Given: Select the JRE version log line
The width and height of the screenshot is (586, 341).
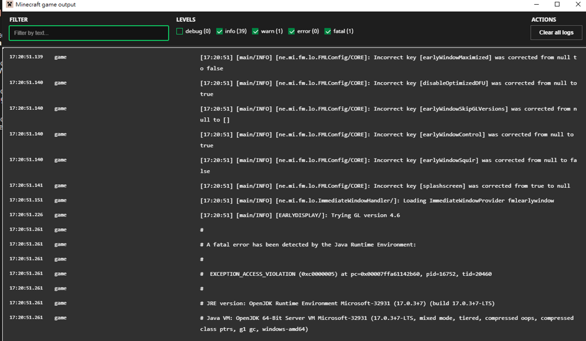Looking at the screenshot, I should pyautogui.click(x=347, y=303).
